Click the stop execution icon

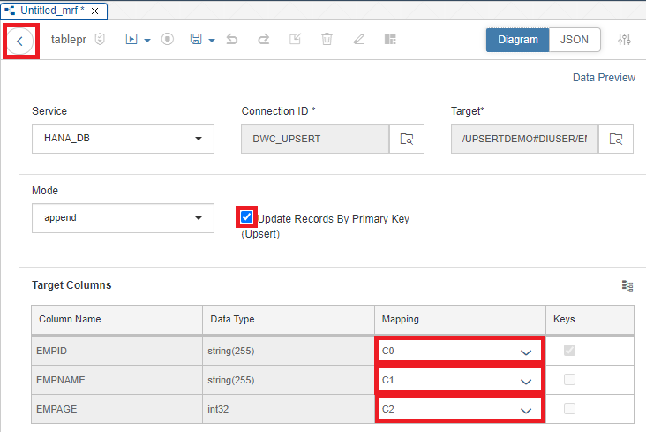tap(168, 39)
